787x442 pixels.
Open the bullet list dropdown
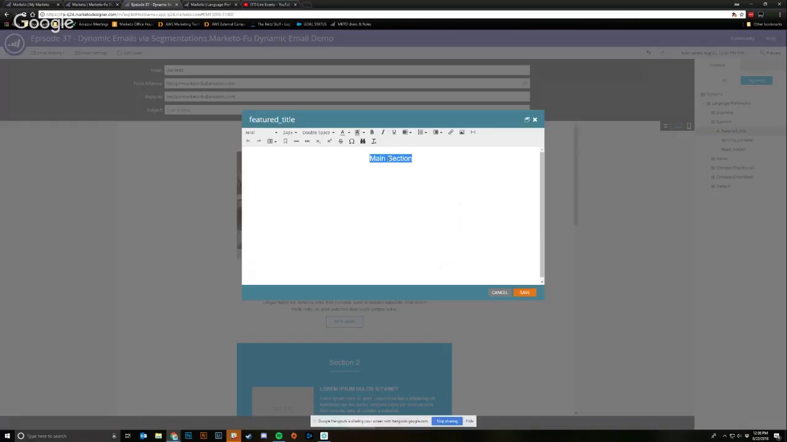(x=422, y=132)
